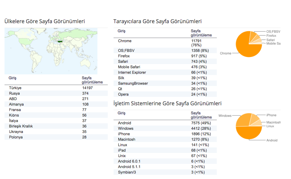
Task: Click the '917 (5%)' Firefox value
Action: click(x=199, y=56)
